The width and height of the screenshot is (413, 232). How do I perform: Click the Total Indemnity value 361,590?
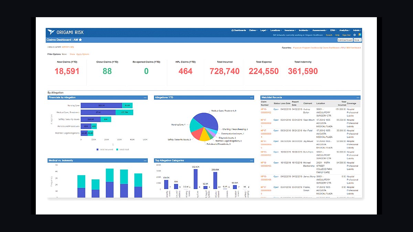click(x=303, y=71)
